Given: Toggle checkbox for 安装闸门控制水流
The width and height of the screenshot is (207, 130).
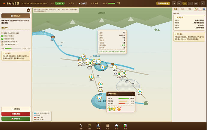Looking at the screenshot, I should coord(2,42).
